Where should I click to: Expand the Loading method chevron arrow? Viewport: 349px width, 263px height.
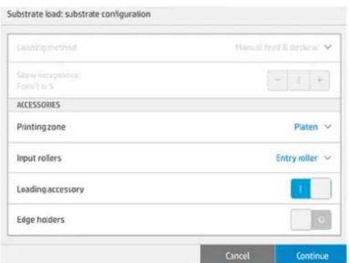328,47
